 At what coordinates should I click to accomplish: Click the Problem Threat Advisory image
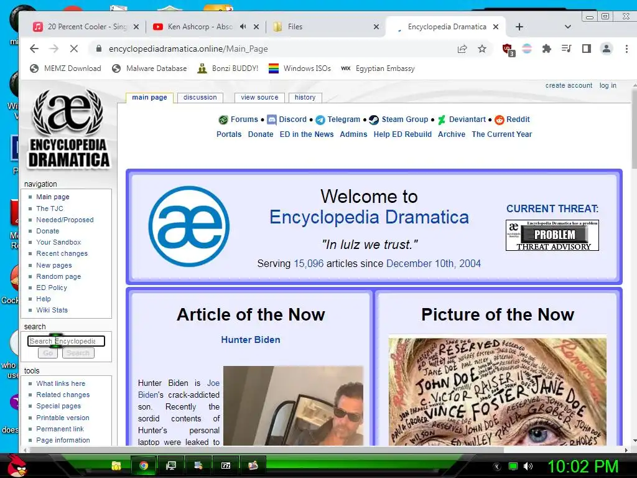click(552, 235)
